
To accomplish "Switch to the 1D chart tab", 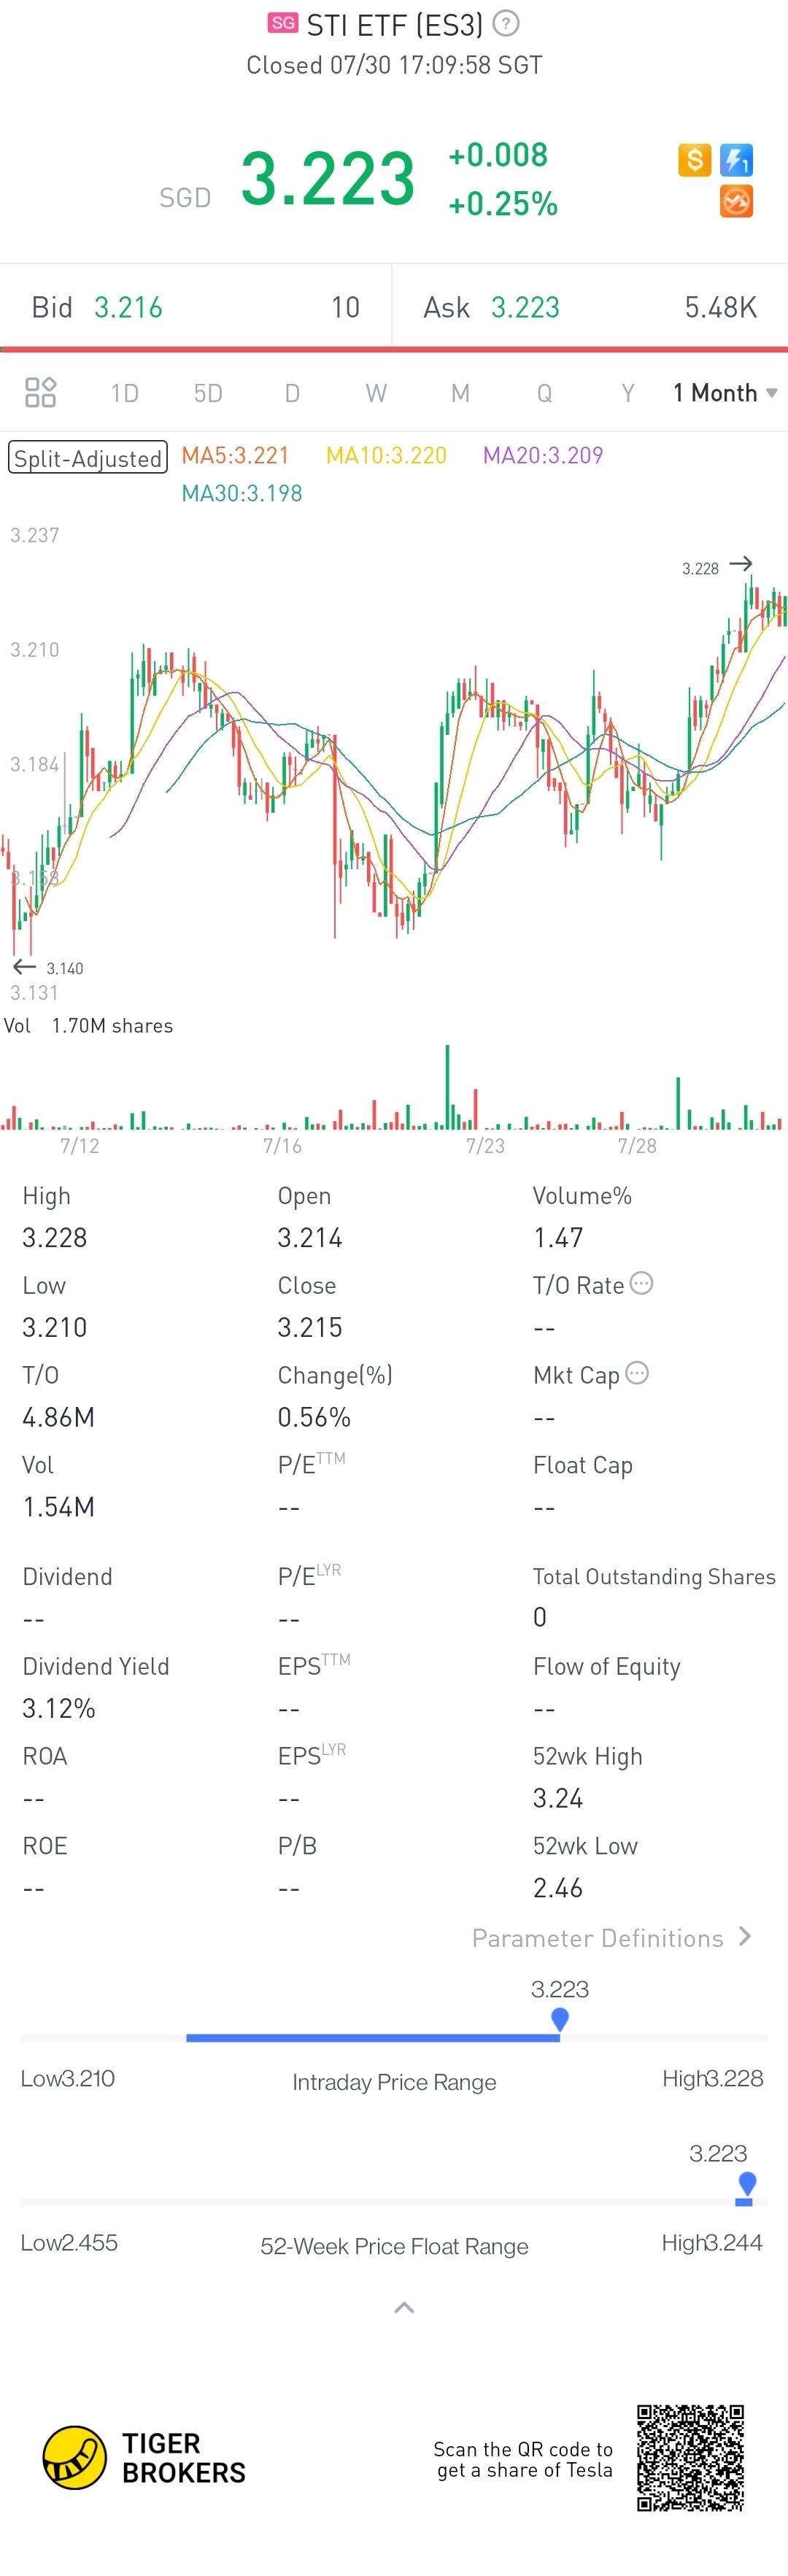I will click(x=125, y=393).
